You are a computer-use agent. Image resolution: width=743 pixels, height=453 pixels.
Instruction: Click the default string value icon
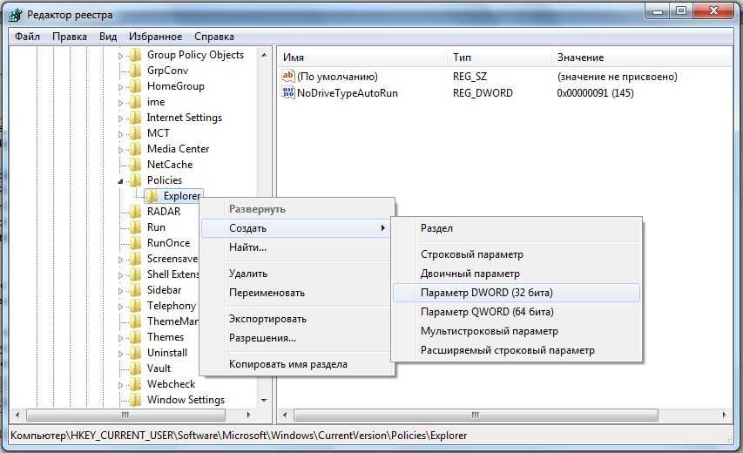(x=288, y=77)
